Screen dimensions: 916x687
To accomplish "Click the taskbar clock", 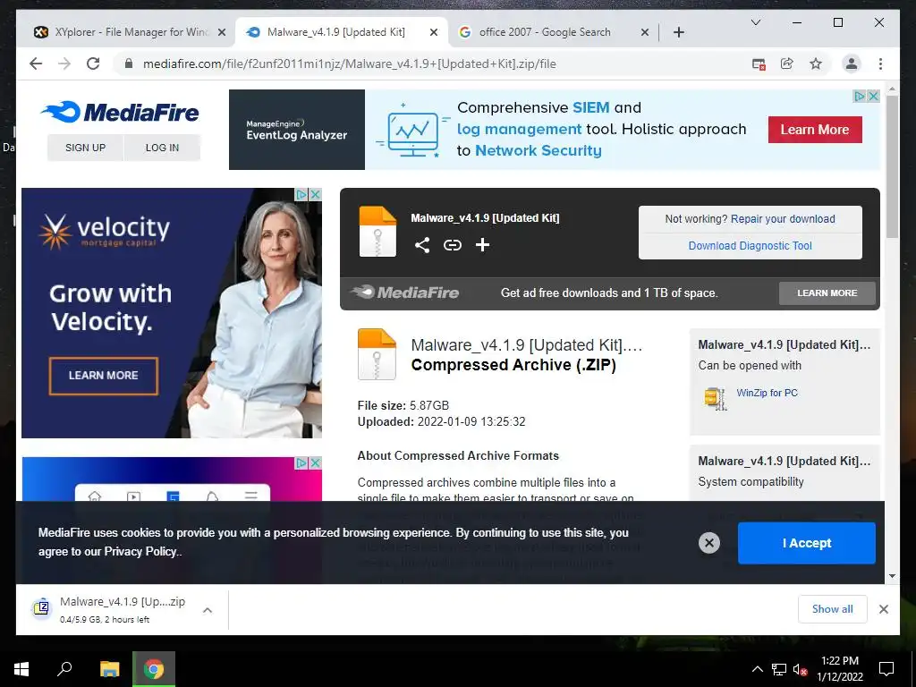I will (x=840, y=669).
